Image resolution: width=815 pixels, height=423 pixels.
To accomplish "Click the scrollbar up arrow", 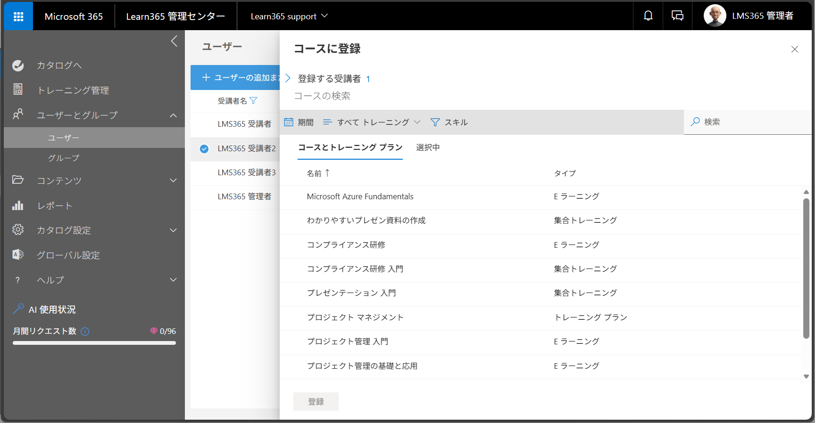I will (x=806, y=192).
